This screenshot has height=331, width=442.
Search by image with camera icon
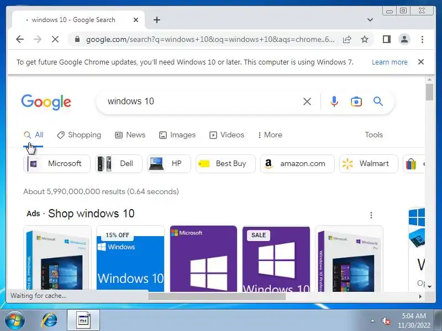pyautogui.click(x=356, y=102)
